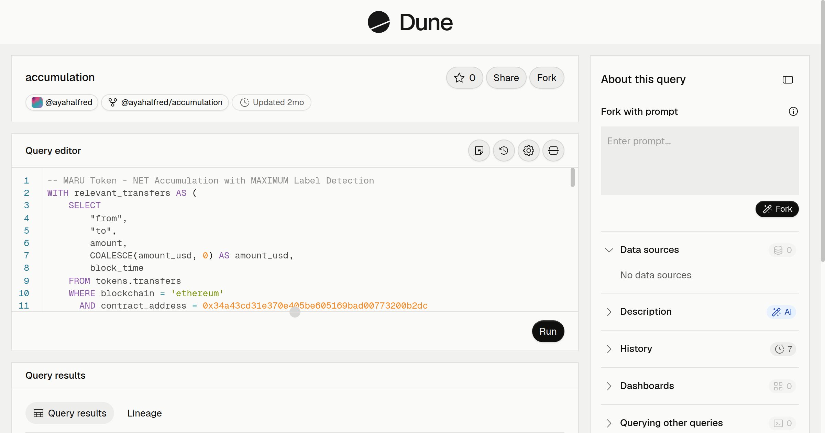Click the 'ethereum' string in line 10
The width and height of the screenshot is (825, 433).
point(197,293)
